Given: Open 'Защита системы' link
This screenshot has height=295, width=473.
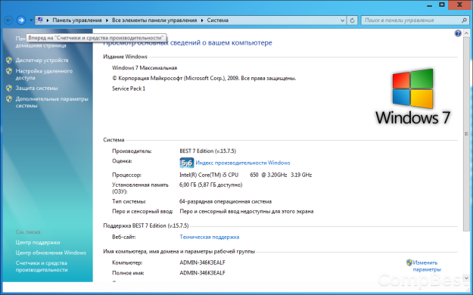Looking at the screenshot, I should (x=36, y=88).
